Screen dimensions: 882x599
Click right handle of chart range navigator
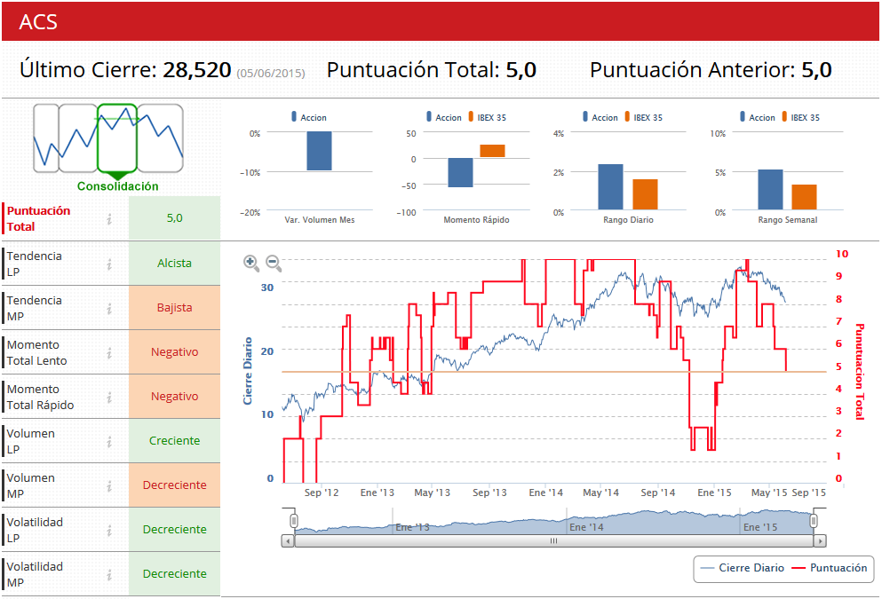pyautogui.click(x=814, y=521)
